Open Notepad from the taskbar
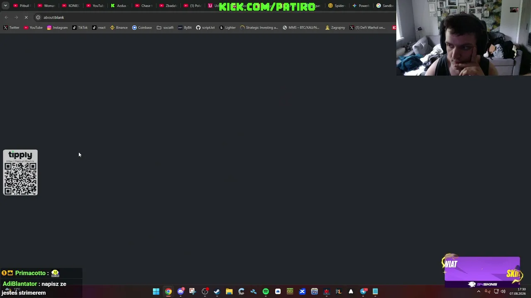This screenshot has height=298, width=531. 375,291
